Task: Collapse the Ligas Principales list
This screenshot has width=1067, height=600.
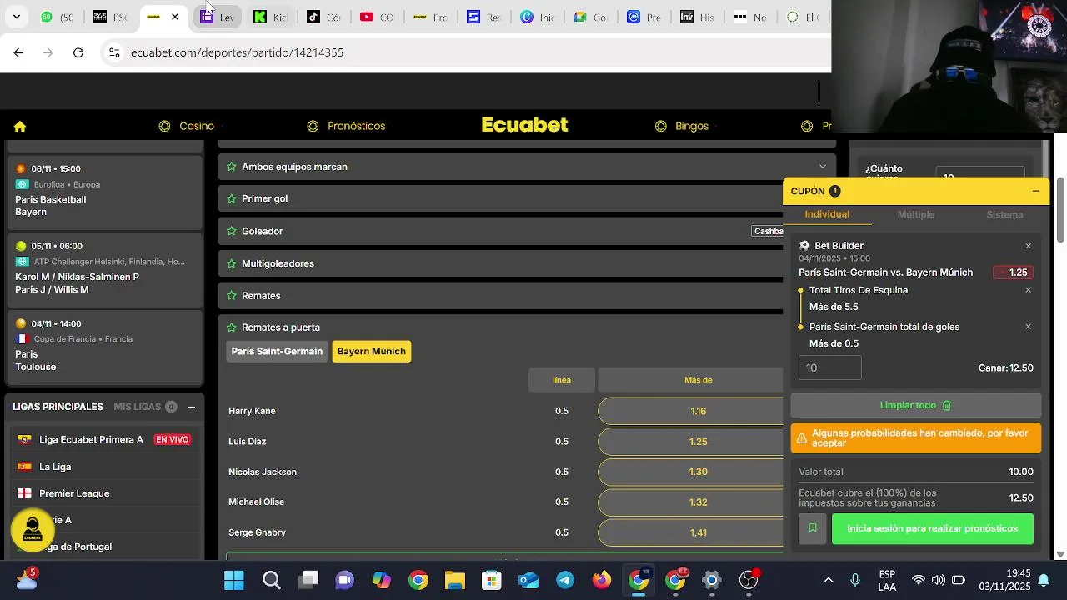Action: coord(191,407)
